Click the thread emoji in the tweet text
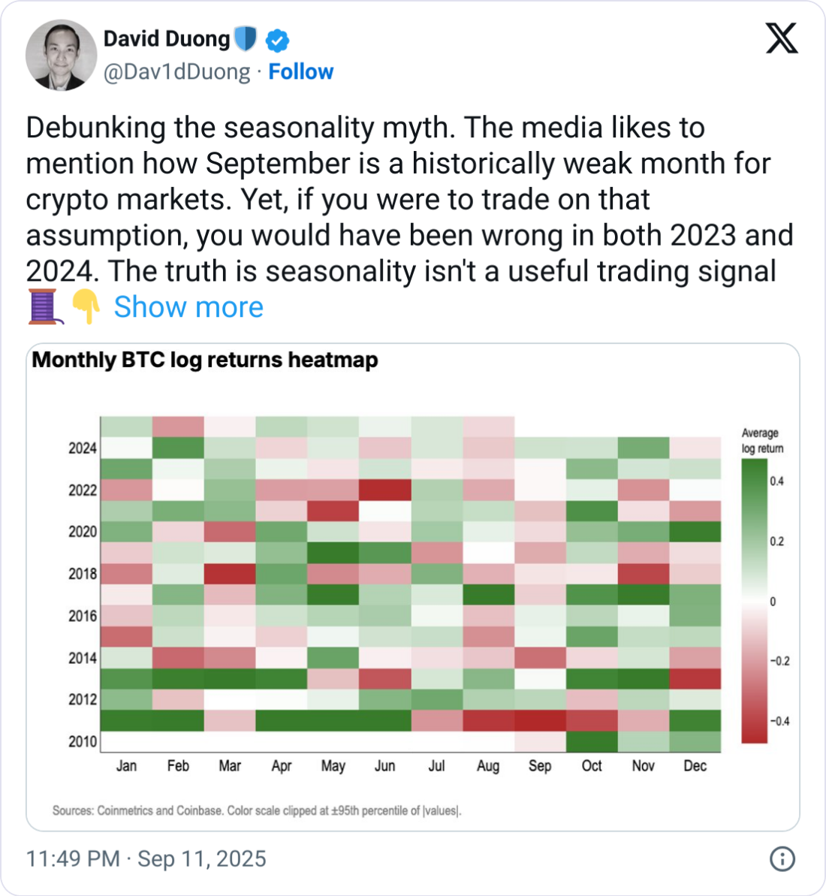The width and height of the screenshot is (826, 896). pyautogui.click(x=43, y=306)
